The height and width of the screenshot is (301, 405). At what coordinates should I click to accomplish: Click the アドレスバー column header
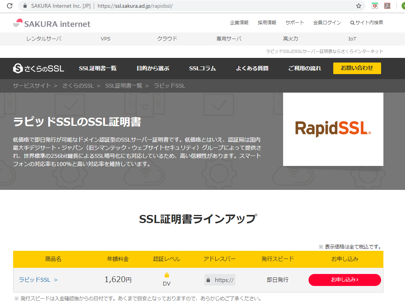coord(219,259)
